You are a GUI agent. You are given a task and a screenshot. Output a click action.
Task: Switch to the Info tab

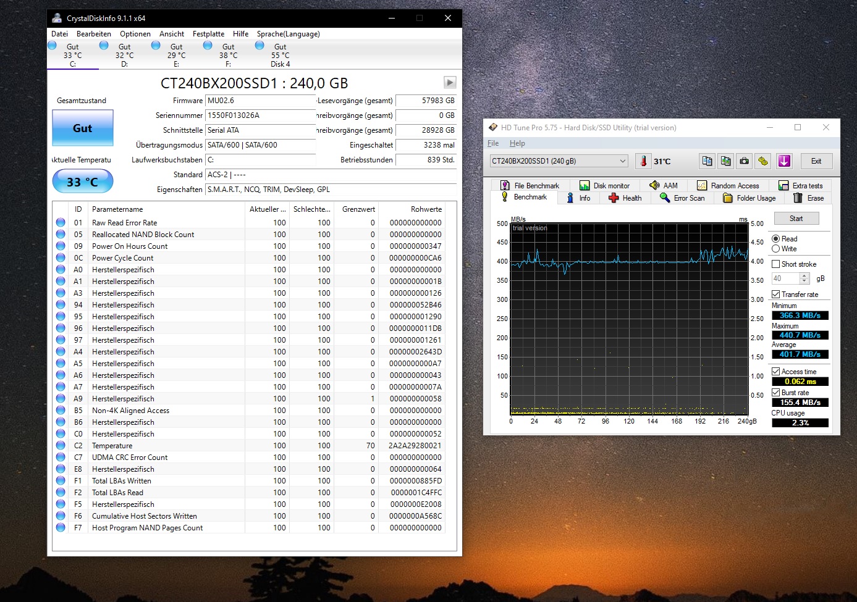578,198
